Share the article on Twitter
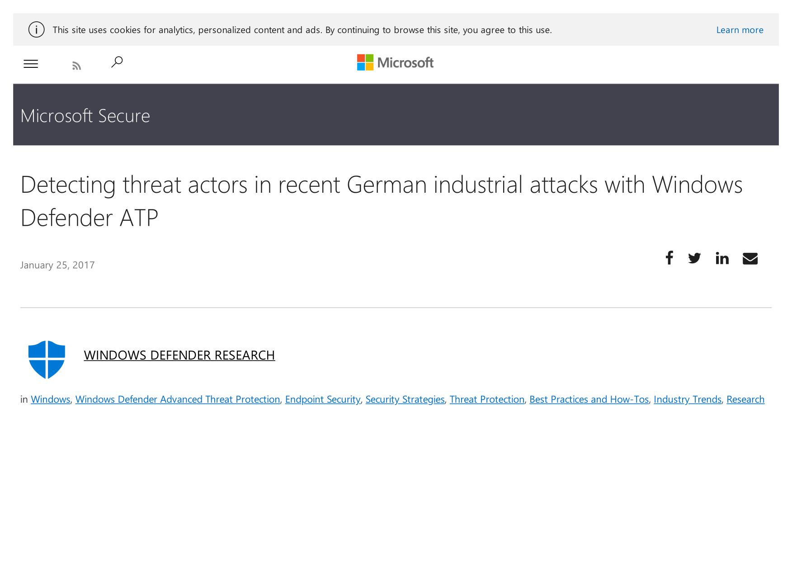792x561 pixels. pyautogui.click(x=694, y=258)
